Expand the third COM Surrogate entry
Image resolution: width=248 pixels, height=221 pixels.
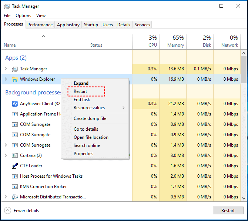pyautogui.click(x=6, y=145)
